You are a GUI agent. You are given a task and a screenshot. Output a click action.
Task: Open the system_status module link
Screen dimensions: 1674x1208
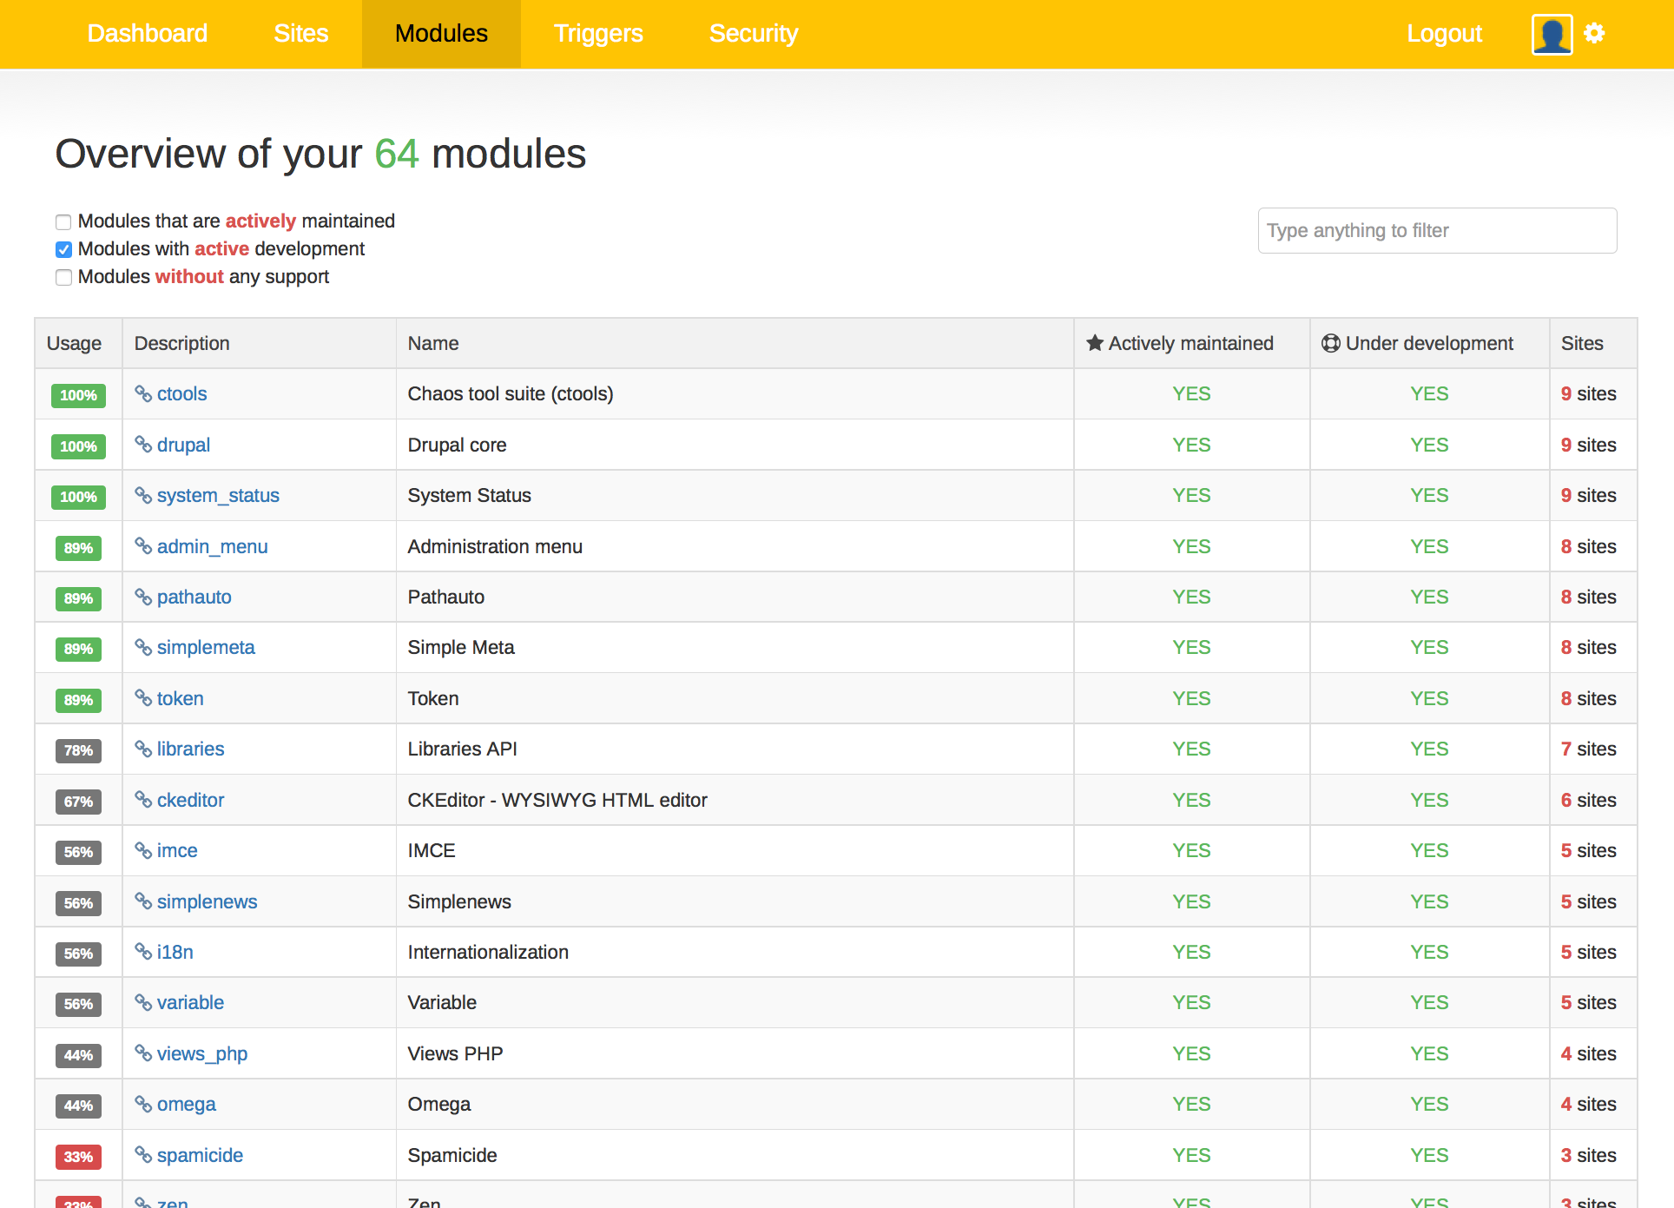tap(218, 495)
